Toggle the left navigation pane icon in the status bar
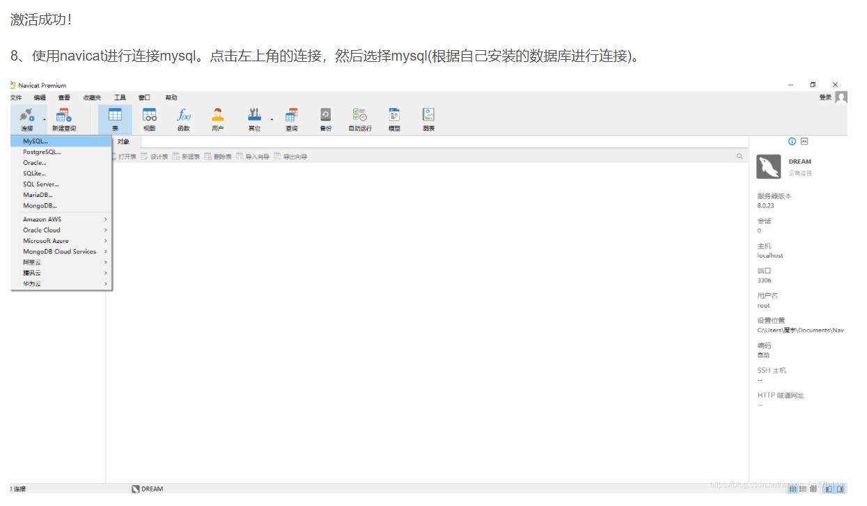867x506 pixels. point(829,489)
